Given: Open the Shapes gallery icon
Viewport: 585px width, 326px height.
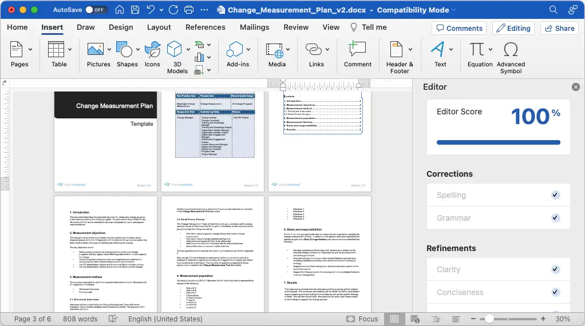Looking at the screenshot, I should 124,49.
